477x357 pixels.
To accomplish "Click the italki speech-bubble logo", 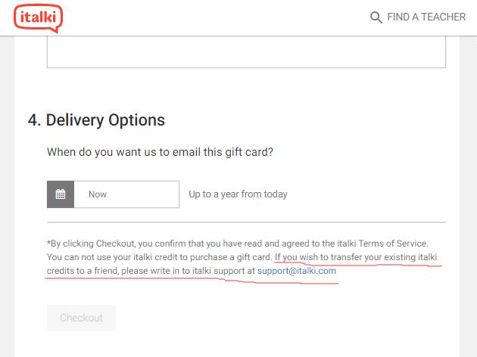I will [x=39, y=18].
